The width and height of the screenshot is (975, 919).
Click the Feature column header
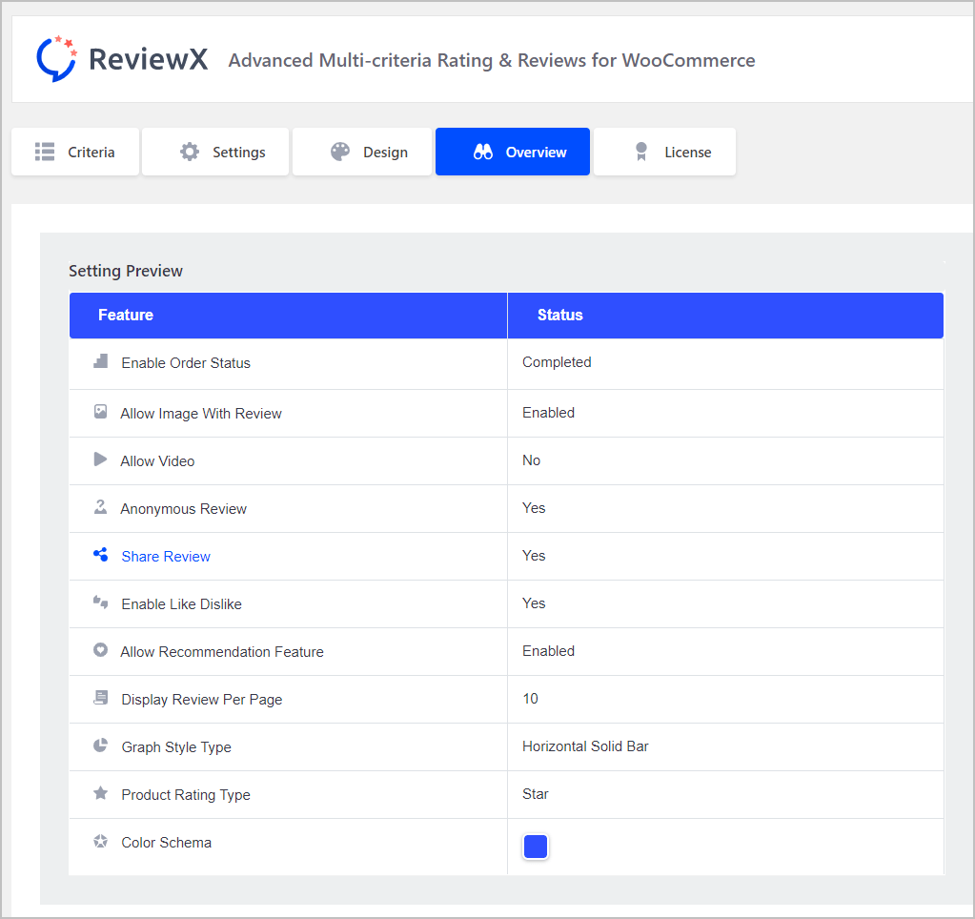[126, 316]
